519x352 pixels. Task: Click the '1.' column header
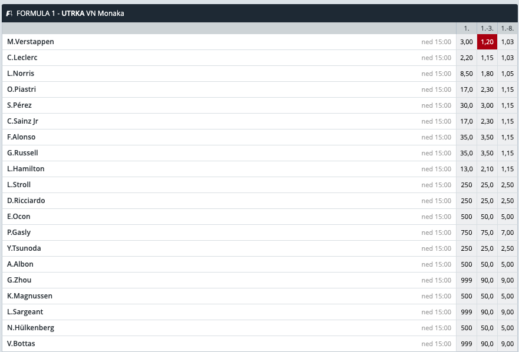click(x=466, y=28)
